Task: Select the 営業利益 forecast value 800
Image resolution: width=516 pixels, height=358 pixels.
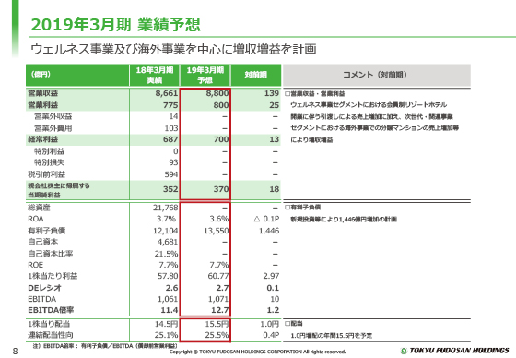Action: click(221, 105)
